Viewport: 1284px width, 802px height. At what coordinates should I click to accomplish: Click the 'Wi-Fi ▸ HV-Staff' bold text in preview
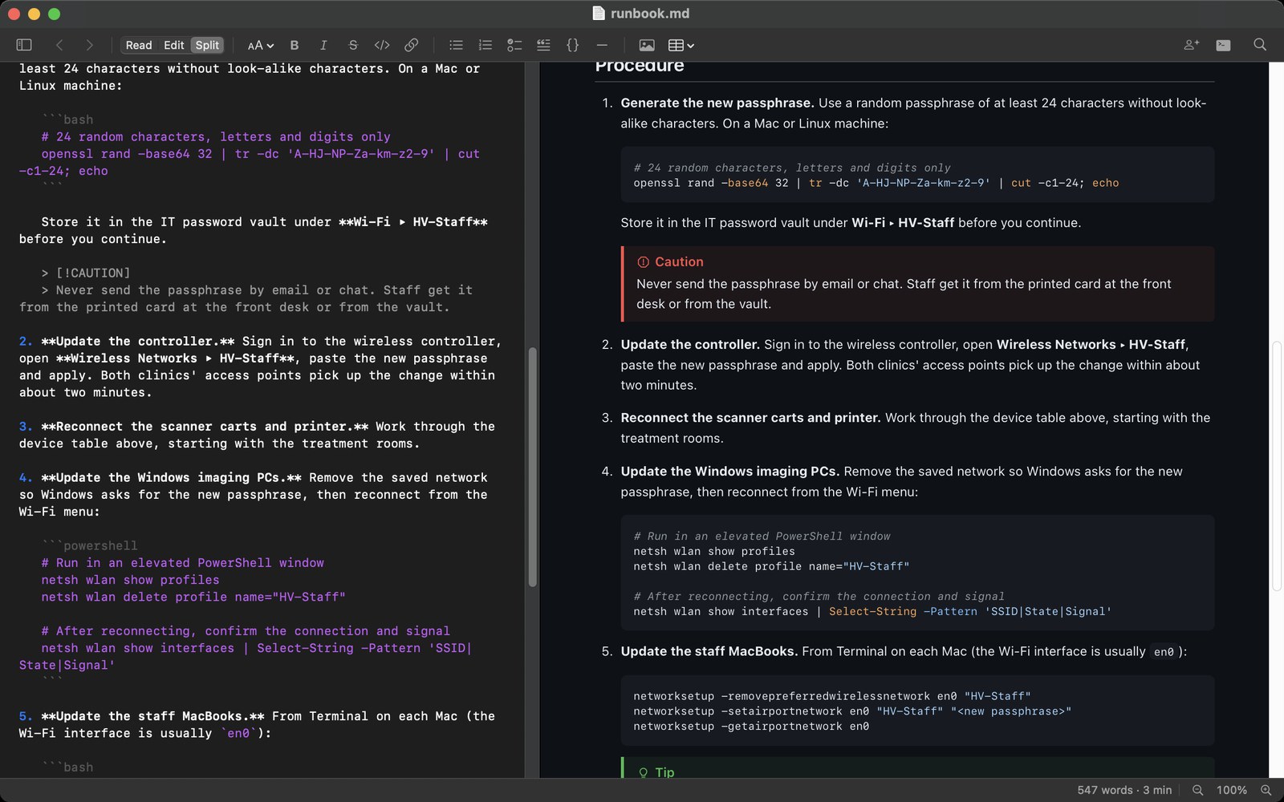coord(903,222)
